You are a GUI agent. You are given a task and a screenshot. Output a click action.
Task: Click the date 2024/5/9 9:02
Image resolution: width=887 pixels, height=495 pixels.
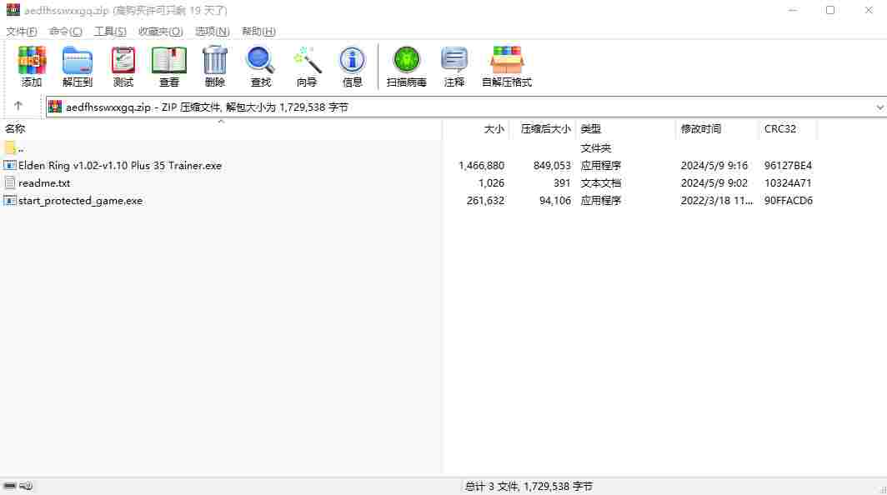(714, 183)
